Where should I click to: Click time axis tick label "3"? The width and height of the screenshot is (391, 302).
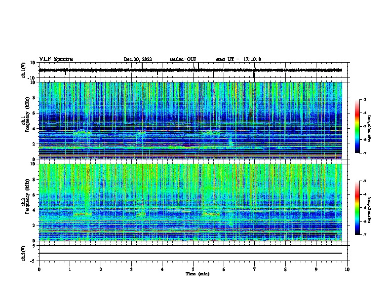(131, 269)
